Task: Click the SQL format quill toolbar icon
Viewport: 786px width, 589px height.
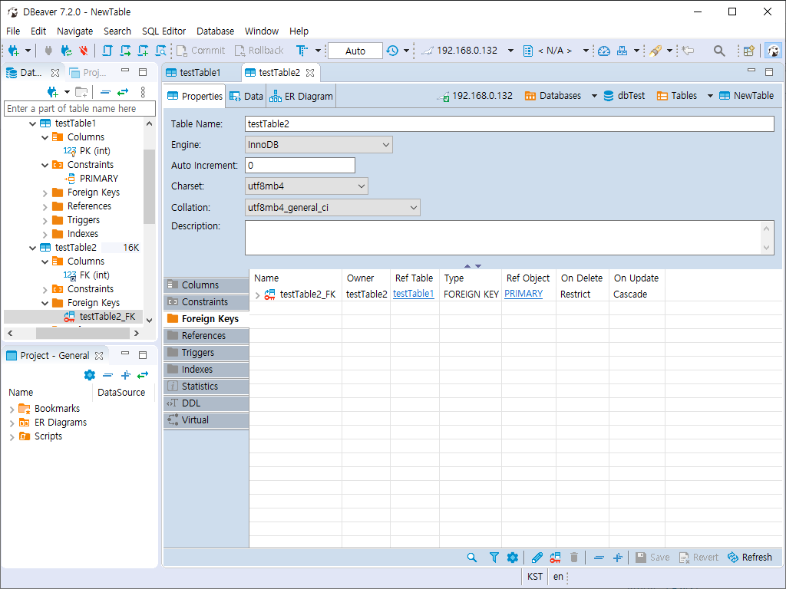Action: (656, 51)
